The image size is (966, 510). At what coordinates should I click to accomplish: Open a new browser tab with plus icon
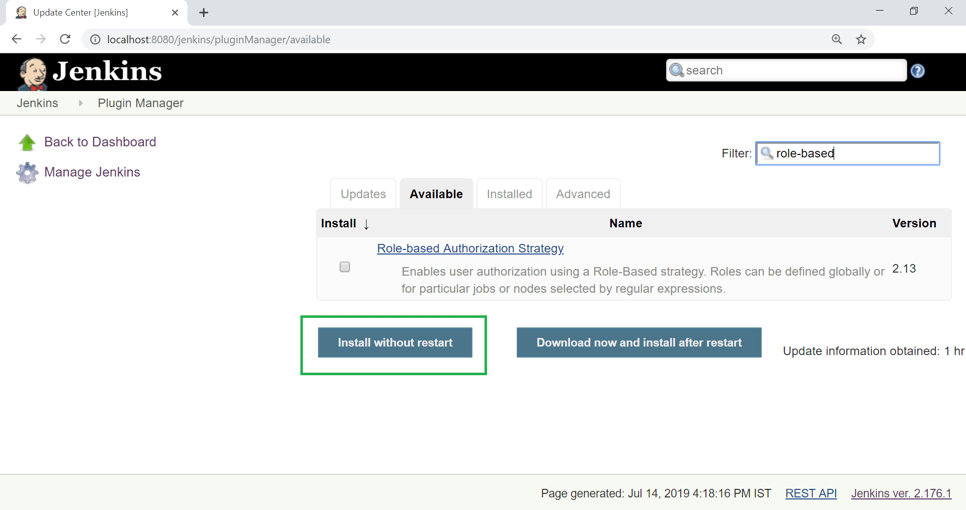point(204,13)
